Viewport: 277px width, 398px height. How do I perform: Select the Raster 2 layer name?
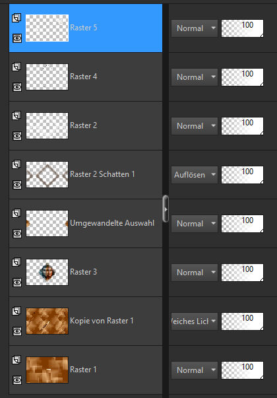(x=84, y=125)
